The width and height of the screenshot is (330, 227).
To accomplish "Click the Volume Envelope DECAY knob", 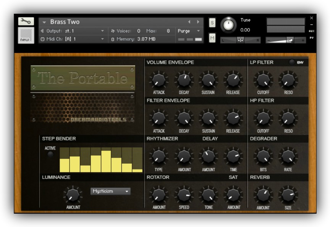I will pyautogui.click(x=184, y=80).
